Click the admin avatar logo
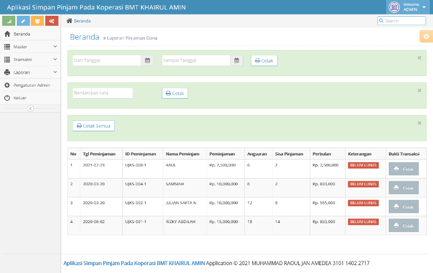 pyautogui.click(x=394, y=7)
